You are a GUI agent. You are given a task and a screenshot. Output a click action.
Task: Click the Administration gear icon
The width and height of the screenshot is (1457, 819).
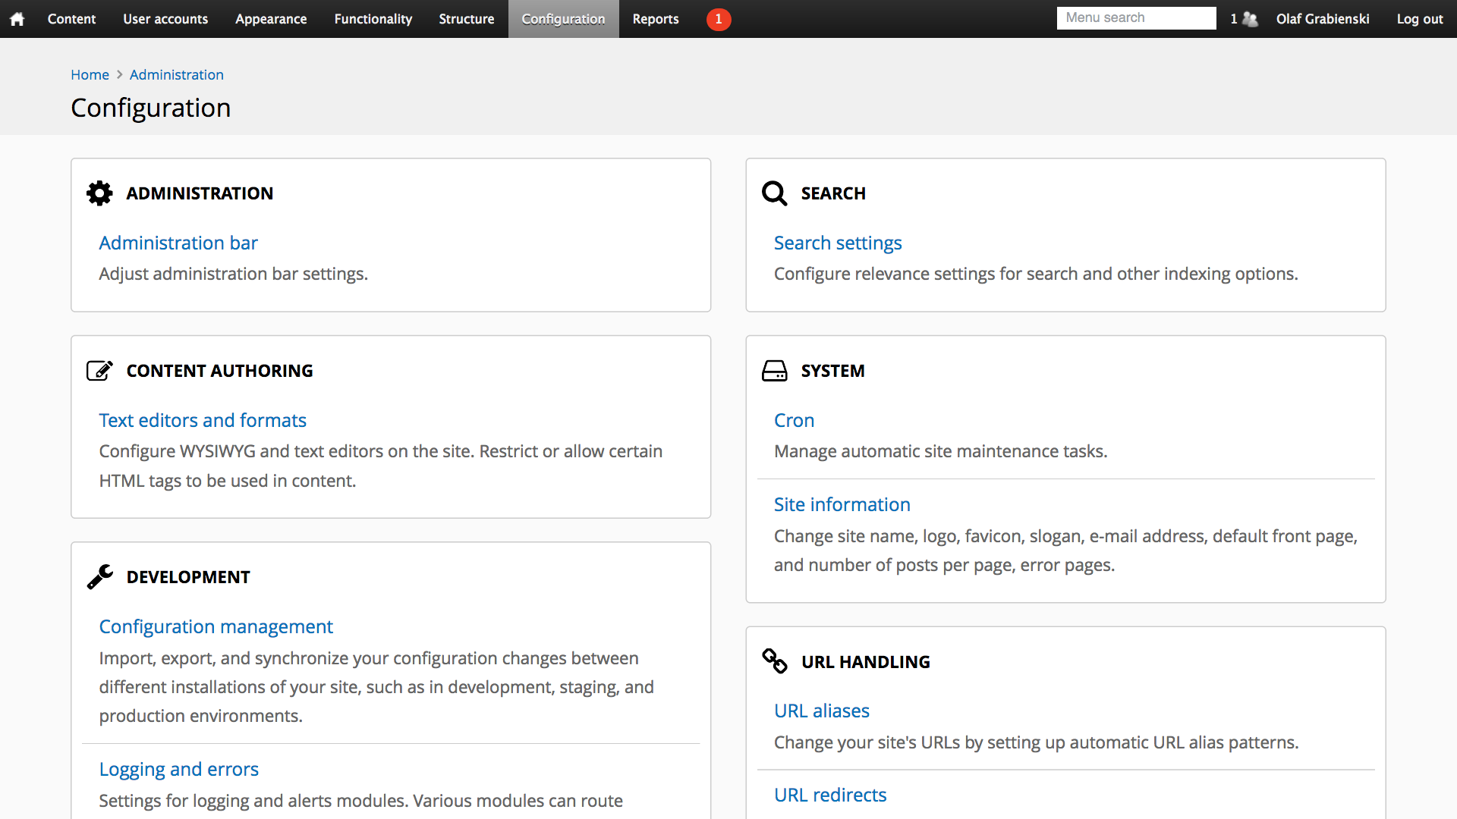point(99,193)
